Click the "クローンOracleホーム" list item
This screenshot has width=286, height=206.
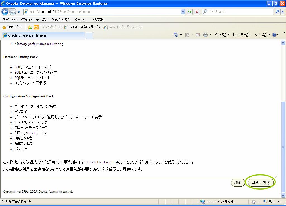pos(30,133)
